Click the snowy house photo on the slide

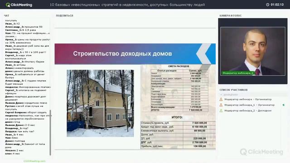point(100,103)
